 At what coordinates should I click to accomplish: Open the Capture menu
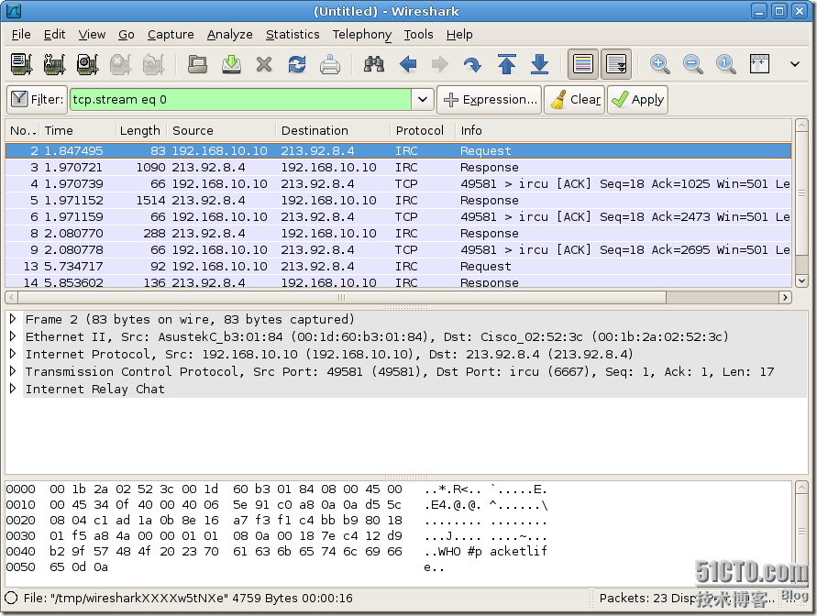coord(171,34)
